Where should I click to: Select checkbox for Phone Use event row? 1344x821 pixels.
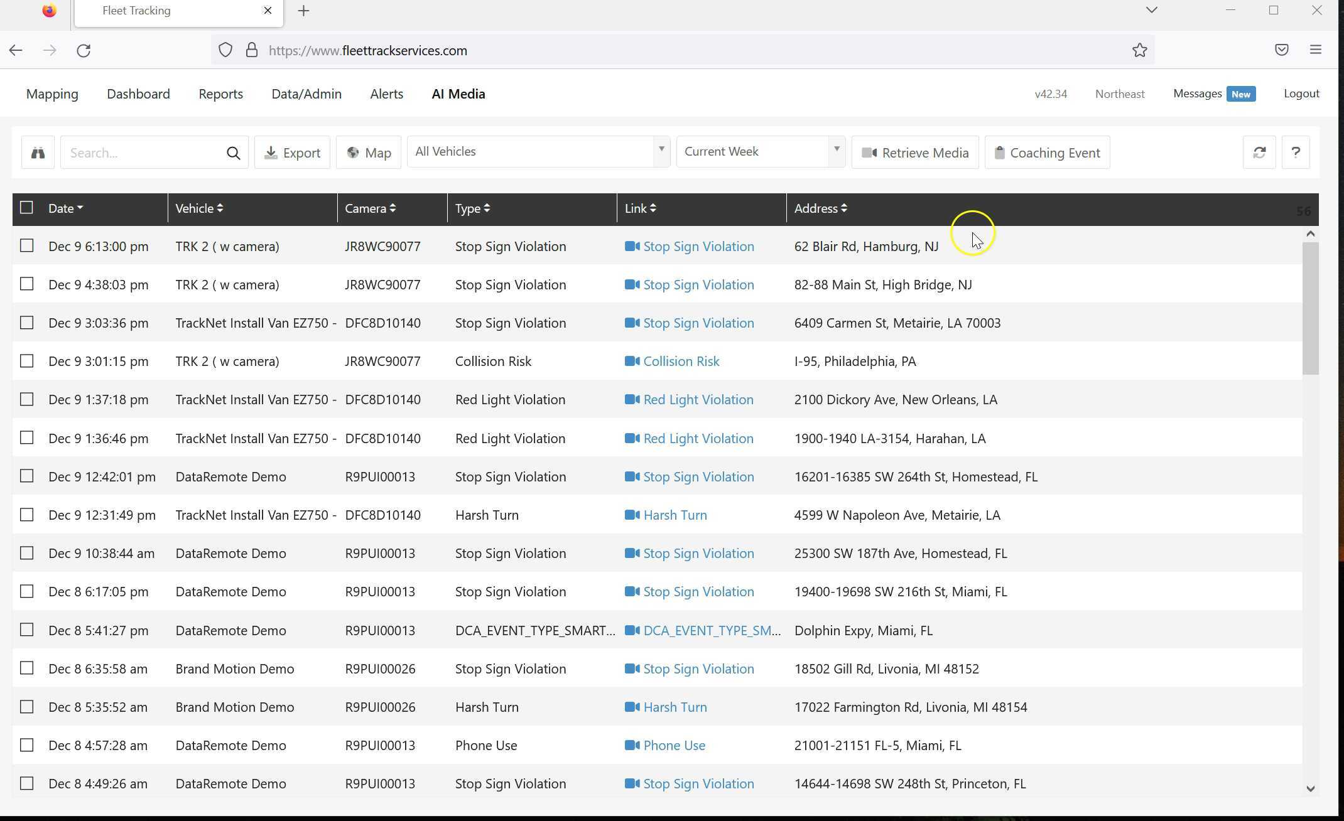tap(26, 745)
